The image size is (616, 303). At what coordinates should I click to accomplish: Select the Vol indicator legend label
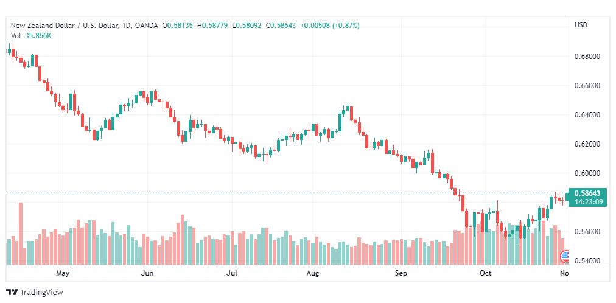(16, 36)
